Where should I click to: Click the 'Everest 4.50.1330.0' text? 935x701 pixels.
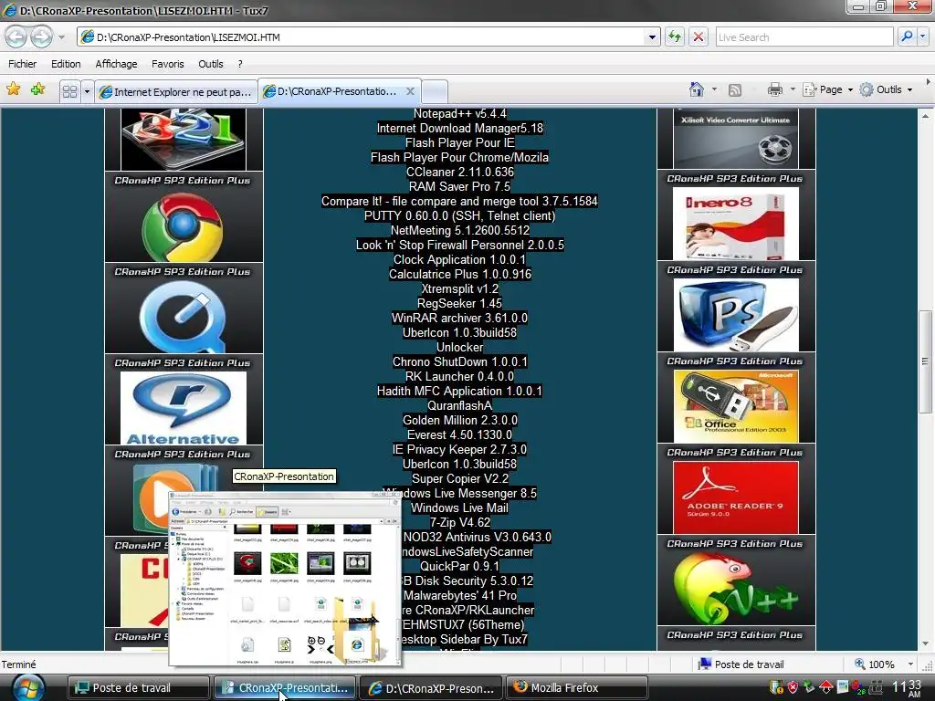(460, 434)
